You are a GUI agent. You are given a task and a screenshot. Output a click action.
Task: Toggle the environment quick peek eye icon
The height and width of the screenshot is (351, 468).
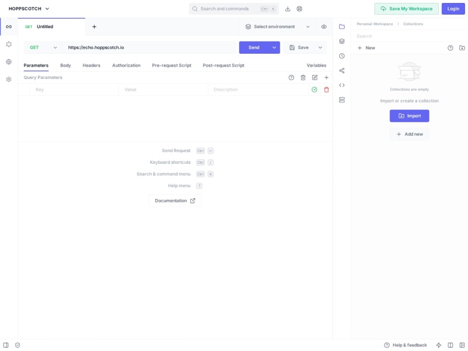point(324,26)
